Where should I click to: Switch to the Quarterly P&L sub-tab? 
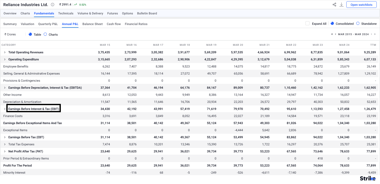(48, 24)
